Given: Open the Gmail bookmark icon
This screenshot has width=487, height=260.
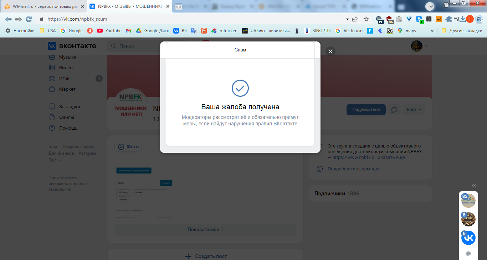Looking at the screenshot, I should 129,31.
